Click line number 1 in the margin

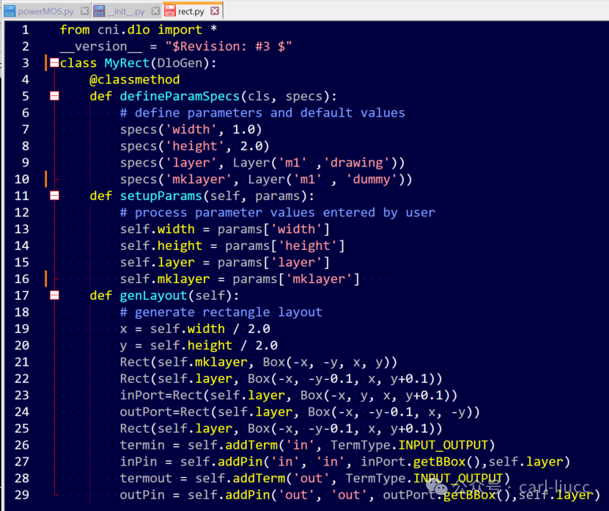point(25,30)
